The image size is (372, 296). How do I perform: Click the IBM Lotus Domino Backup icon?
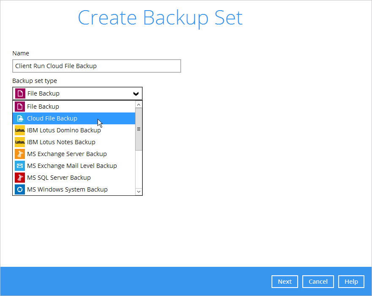pos(20,130)
